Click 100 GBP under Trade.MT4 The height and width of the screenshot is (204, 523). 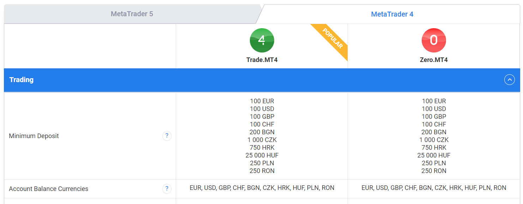tap(262, 117)
